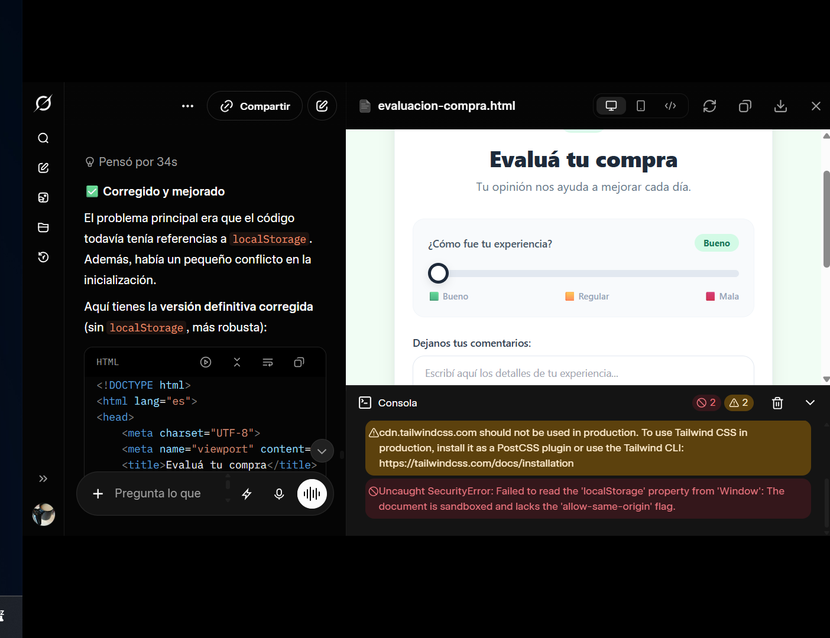Click the plus attach button
Screen dimensions: 830x638
[x=98, y=493]
